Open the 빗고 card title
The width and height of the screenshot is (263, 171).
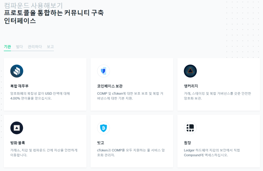(101, 143)
